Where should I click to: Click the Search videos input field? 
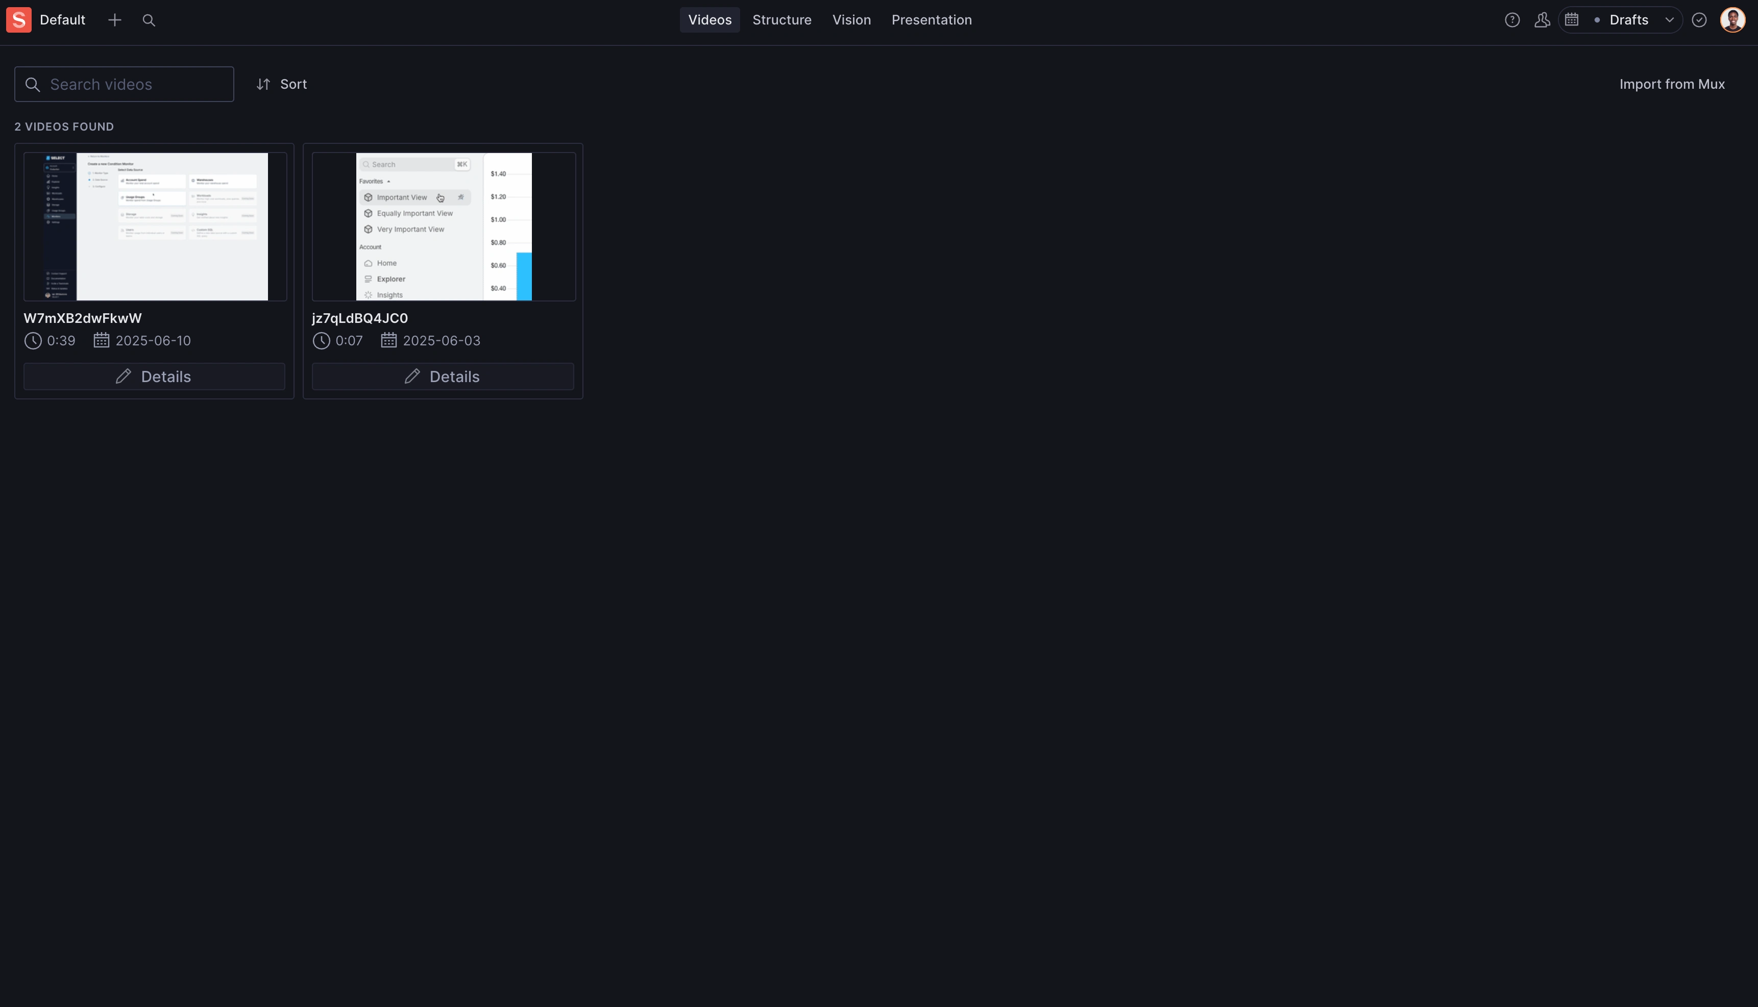click(124, 84)
